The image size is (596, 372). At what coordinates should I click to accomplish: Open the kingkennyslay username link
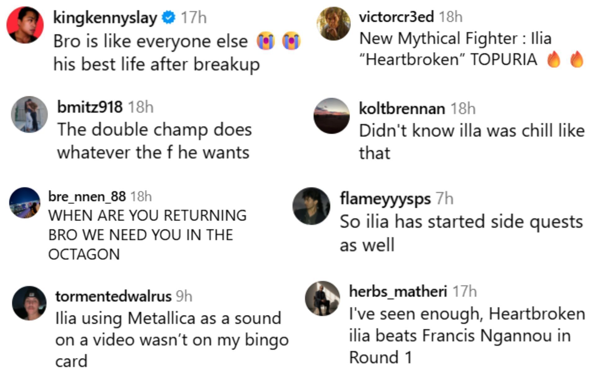(105, 18)
